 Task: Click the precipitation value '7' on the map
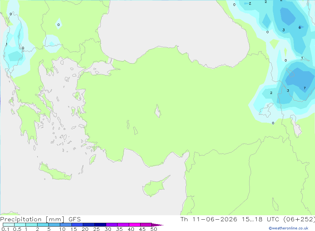click(x=305, y=88)
